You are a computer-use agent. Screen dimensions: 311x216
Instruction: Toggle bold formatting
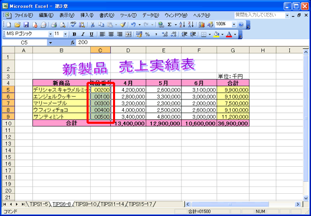click(74, 34)
